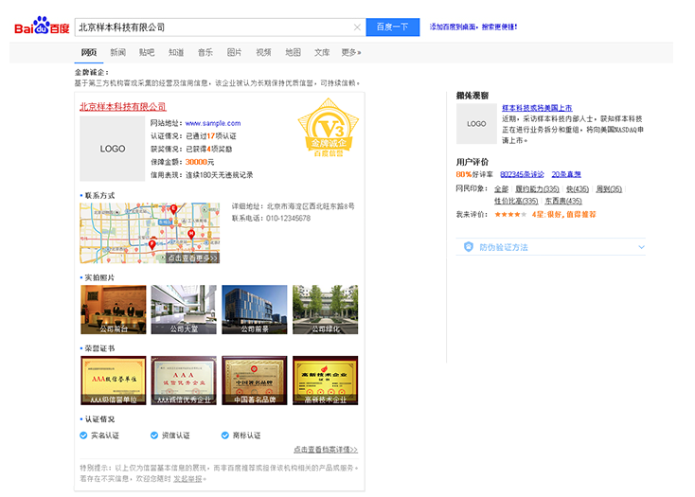Click the 商标认证 check mark
This screenshot has height=497, width=695.
point(223,435)
